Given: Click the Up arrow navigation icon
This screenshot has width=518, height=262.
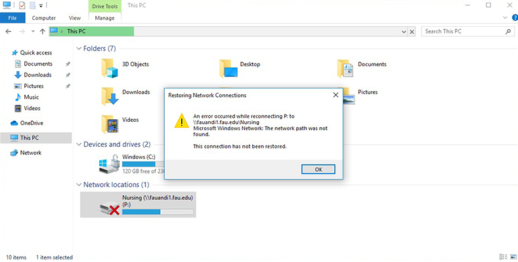Looking at the screenshot, I should (43, 31).
